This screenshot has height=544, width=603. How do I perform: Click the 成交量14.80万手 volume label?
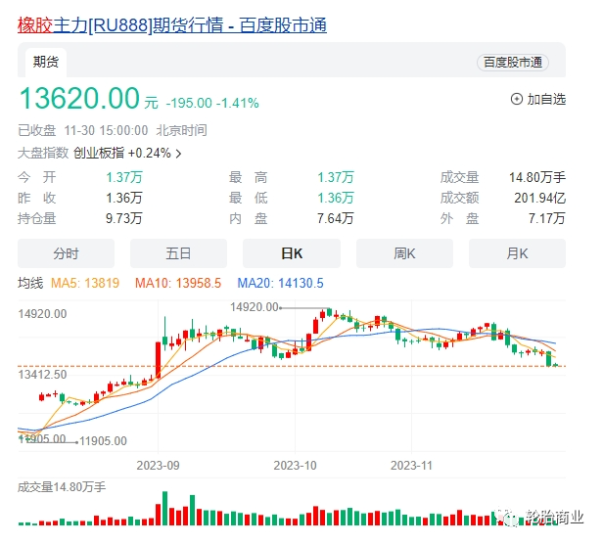click(62, 486)
